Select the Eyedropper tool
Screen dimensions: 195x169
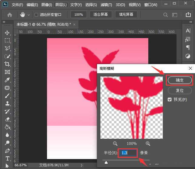pos(7,80)
